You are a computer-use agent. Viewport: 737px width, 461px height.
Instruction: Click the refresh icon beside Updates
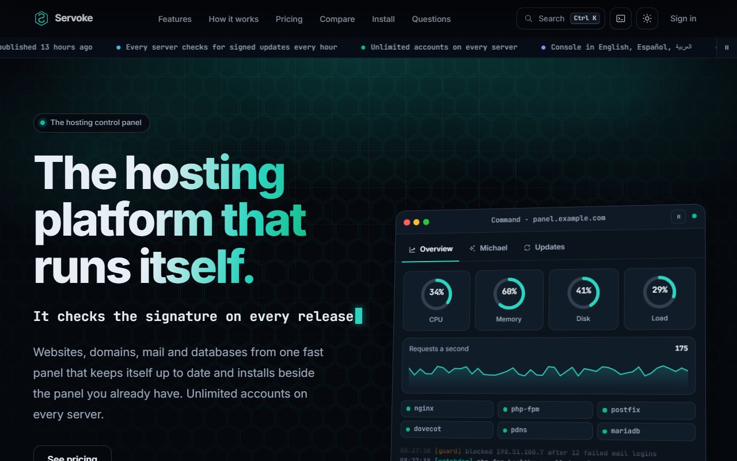527,248
